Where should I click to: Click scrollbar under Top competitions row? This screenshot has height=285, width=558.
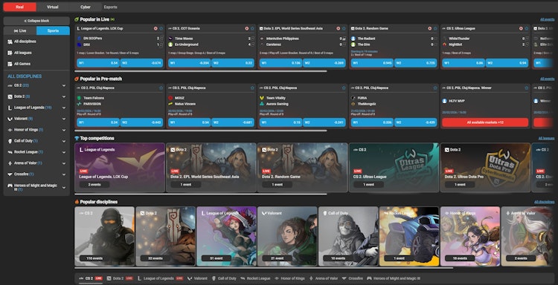[201, 194]
